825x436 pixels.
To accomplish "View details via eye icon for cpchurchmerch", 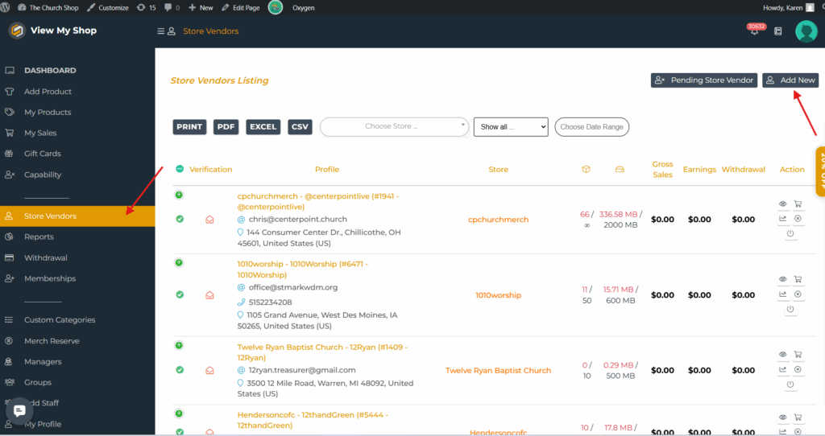I will click(782, 204).
